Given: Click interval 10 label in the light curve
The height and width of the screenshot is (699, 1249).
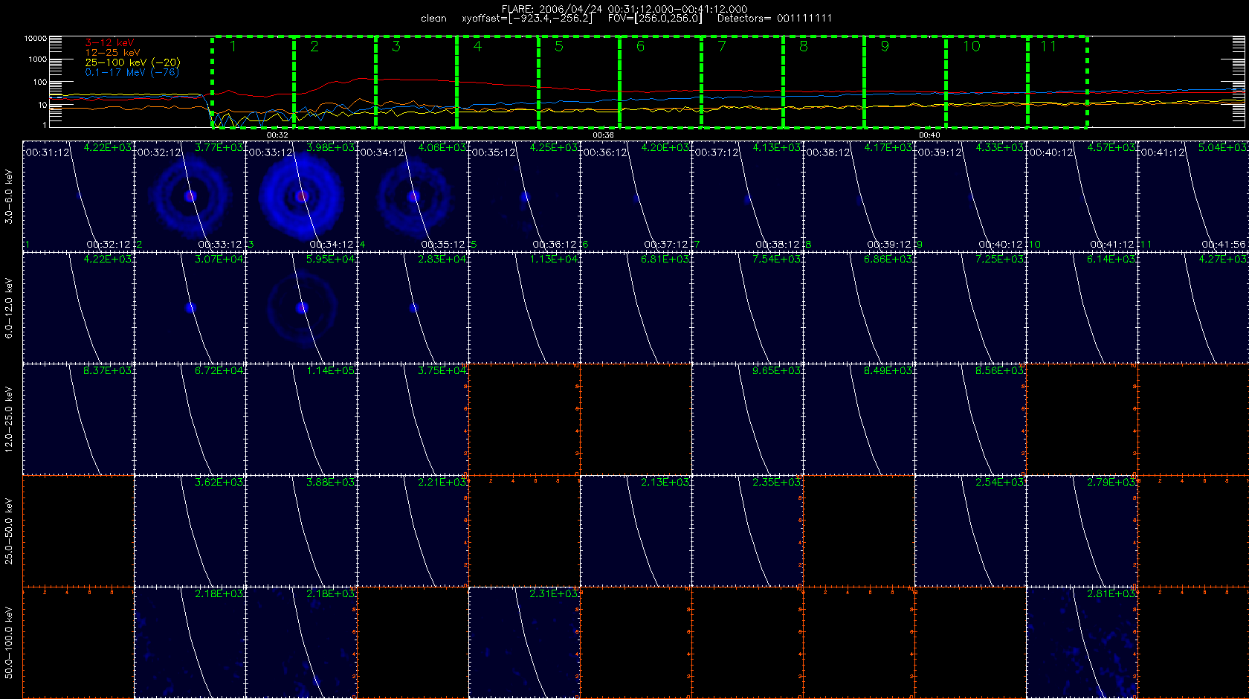Looking at the screenshot, I should click(x=972, y=46).
